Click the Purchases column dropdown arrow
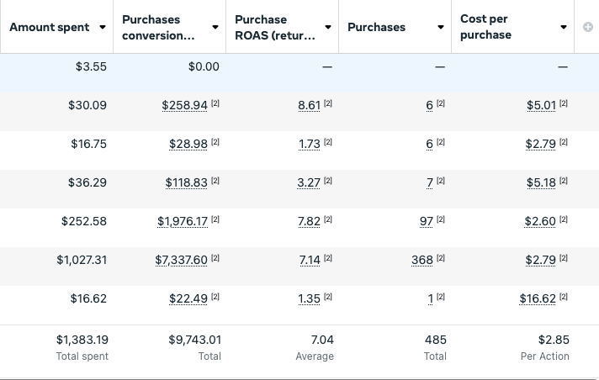The height and width of the screenshot is (380, 599). (441, 27)
